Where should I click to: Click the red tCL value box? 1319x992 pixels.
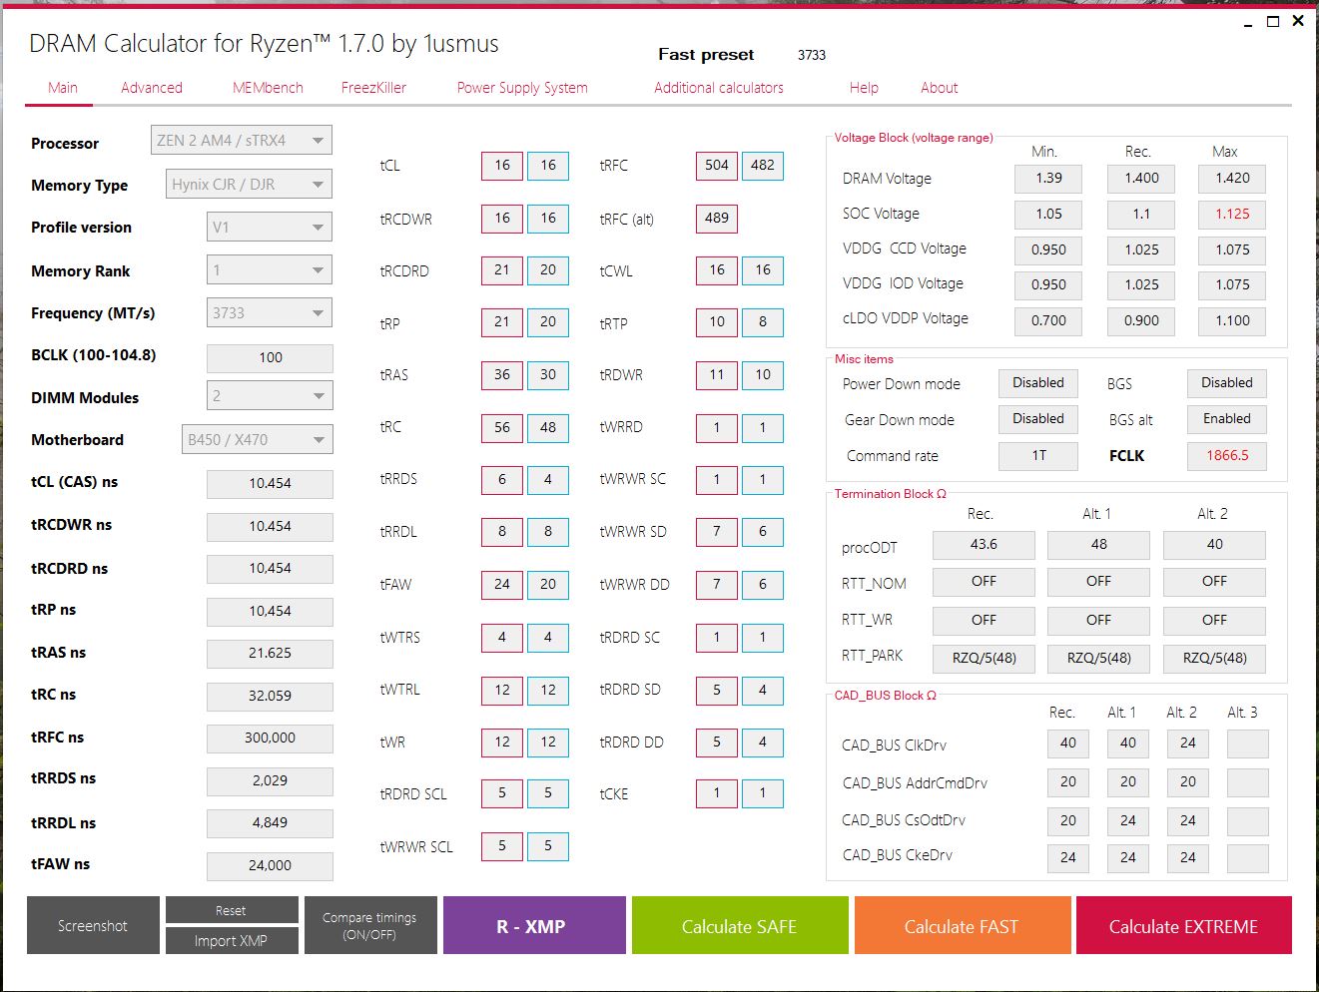[502, 166]
